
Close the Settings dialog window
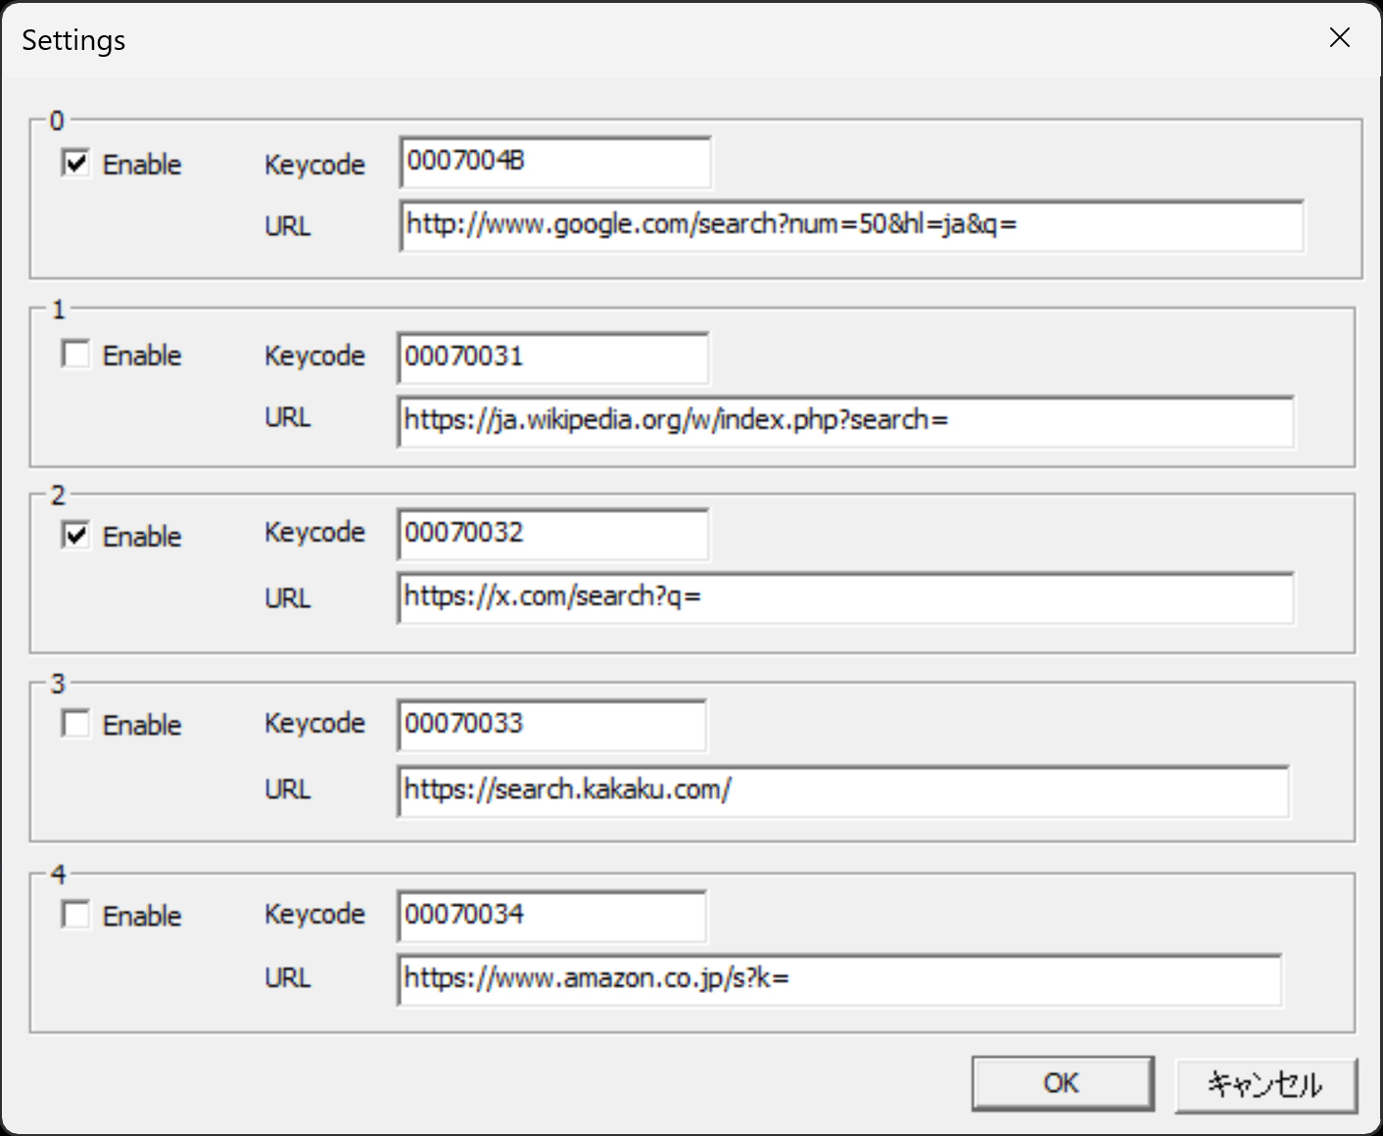tap(1339, 38)
